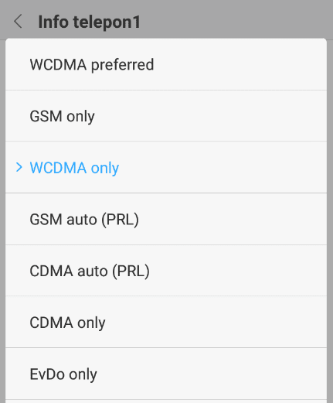
Task: Go back using the header arrow icon
Action: click(x=18, y=22)
